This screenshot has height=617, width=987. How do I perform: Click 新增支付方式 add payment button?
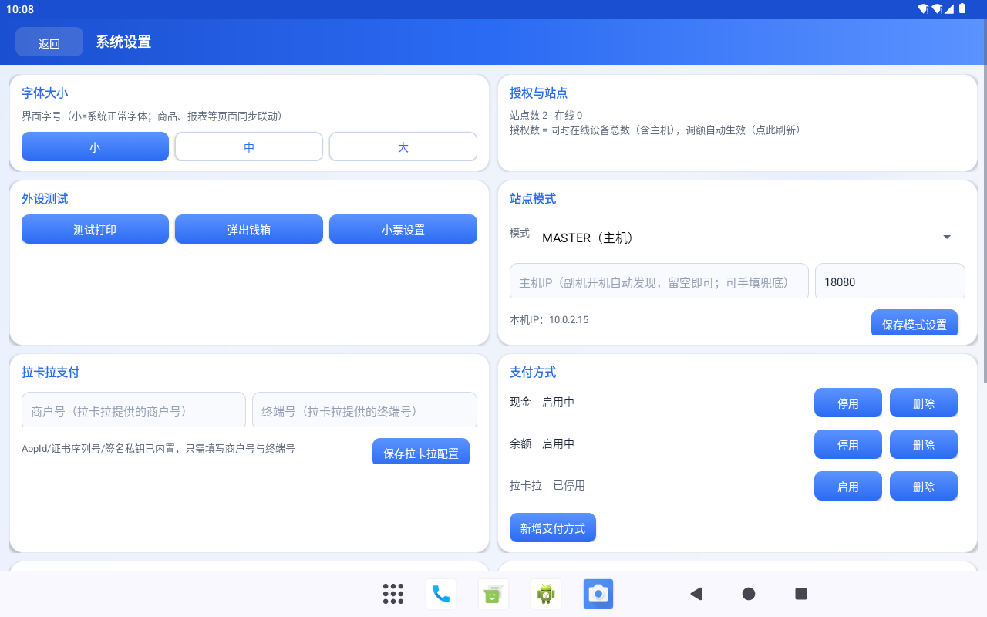click(x=553, y=528)
